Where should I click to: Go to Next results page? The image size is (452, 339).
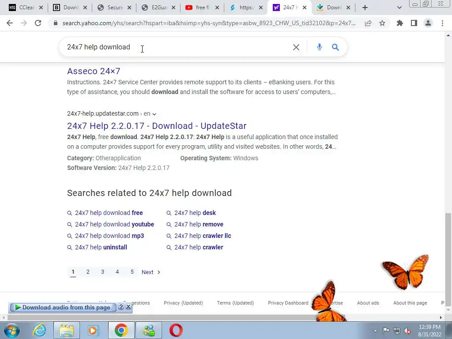click(x=151, y=272)
